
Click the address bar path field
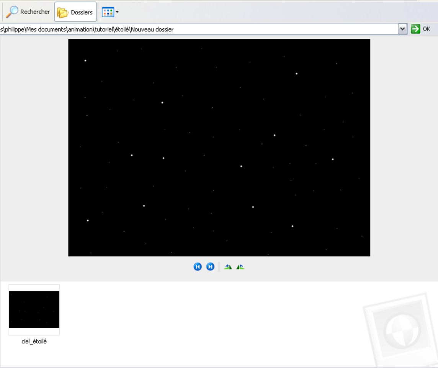[x=199, y=29]
